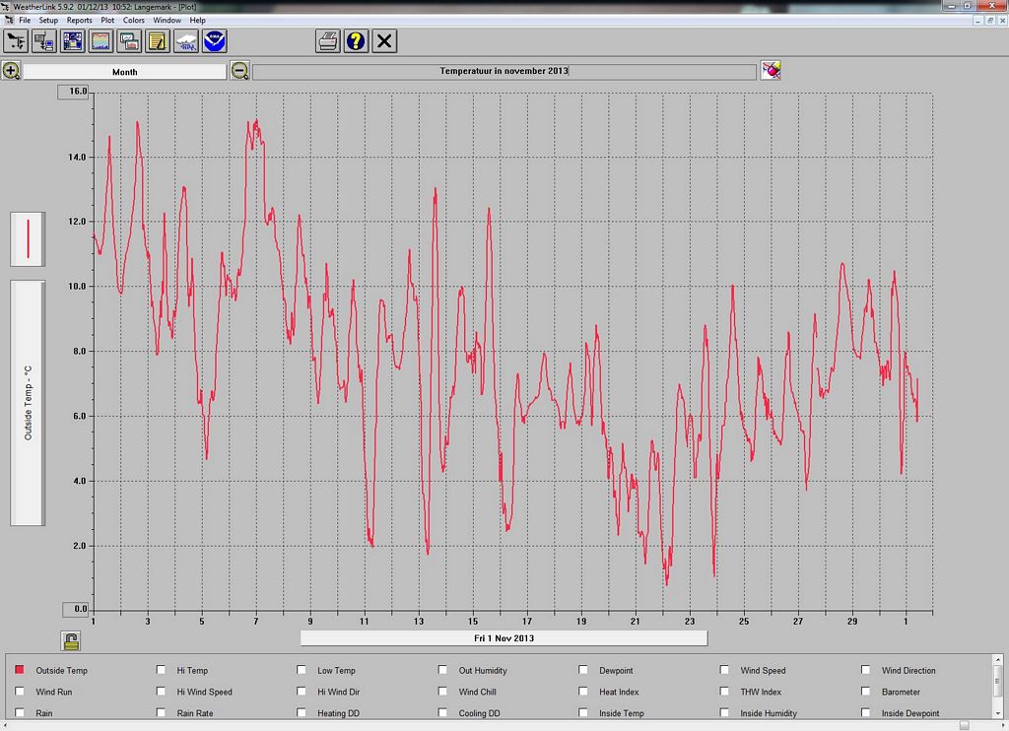Check the Hi Wind Speed checkbox

point(161,692)
